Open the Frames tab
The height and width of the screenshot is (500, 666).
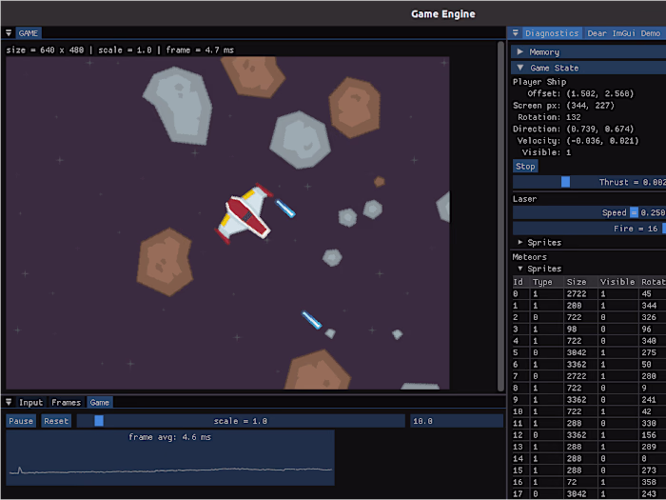[66, 402]
